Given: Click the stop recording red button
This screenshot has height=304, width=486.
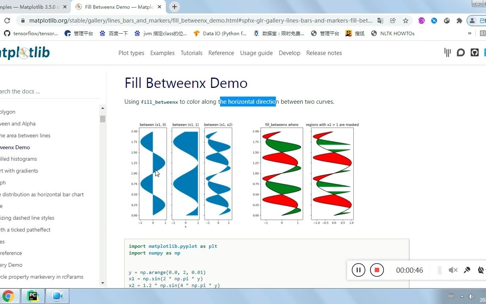Looking at the screenshot, I should (377, 270).
